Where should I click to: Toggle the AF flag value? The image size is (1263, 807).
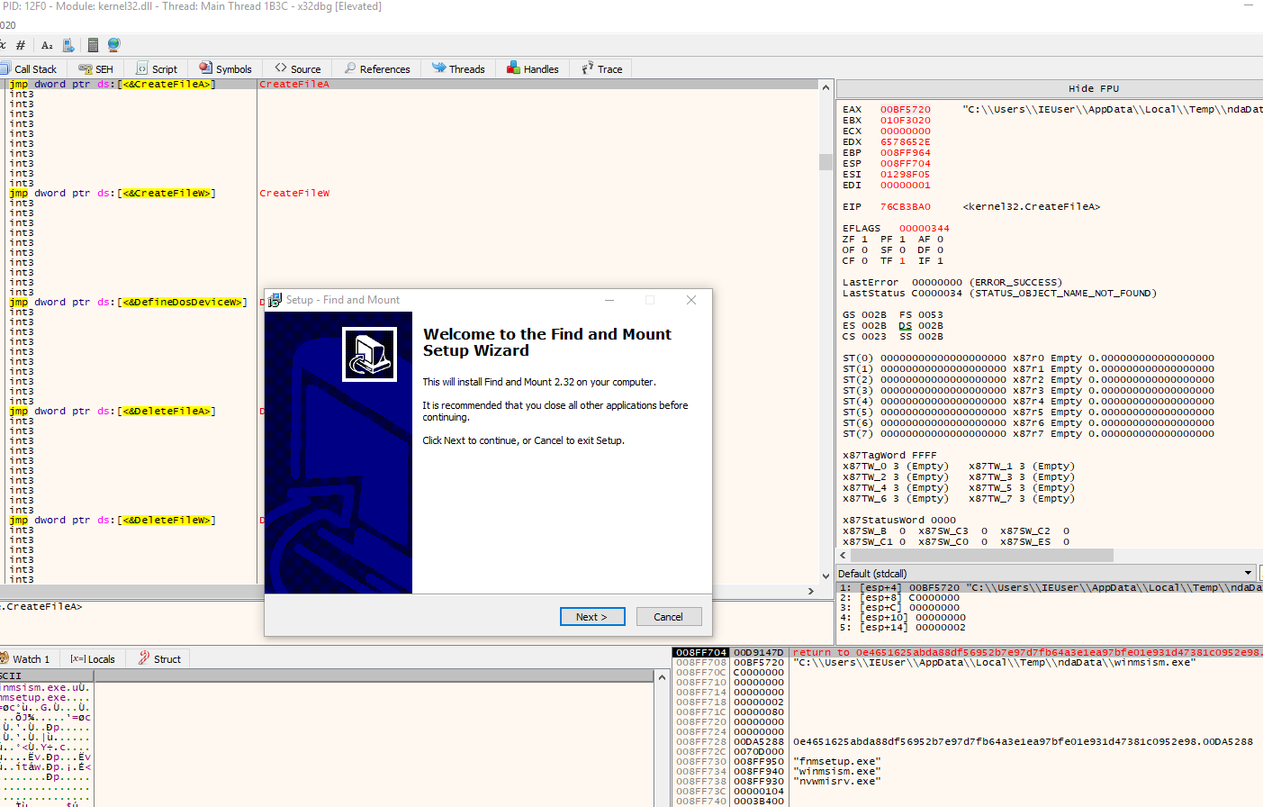pyautogui.click(x=940, y=240)
